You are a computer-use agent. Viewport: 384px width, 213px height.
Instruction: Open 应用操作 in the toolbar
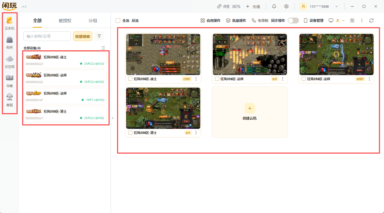(x=210, y=21)
